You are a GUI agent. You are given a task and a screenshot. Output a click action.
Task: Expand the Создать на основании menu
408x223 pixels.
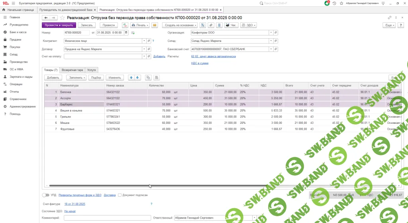tap(179, 25)
